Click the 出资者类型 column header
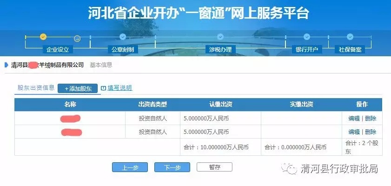 tap(152, 105)
